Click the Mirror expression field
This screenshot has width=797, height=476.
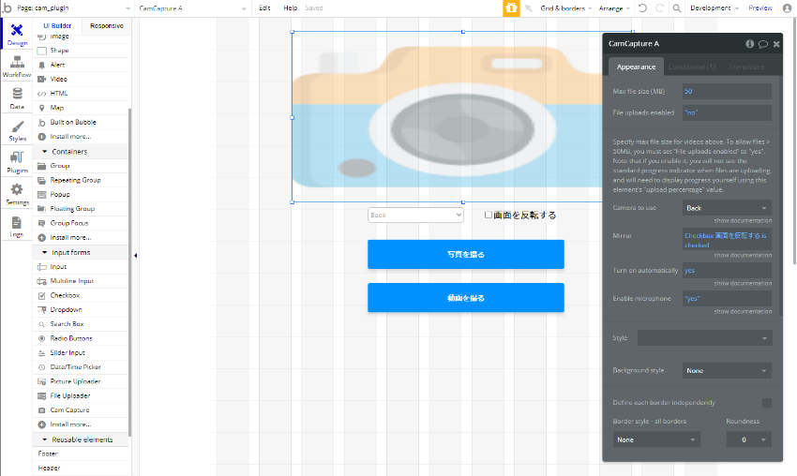[x=727, y=240]
